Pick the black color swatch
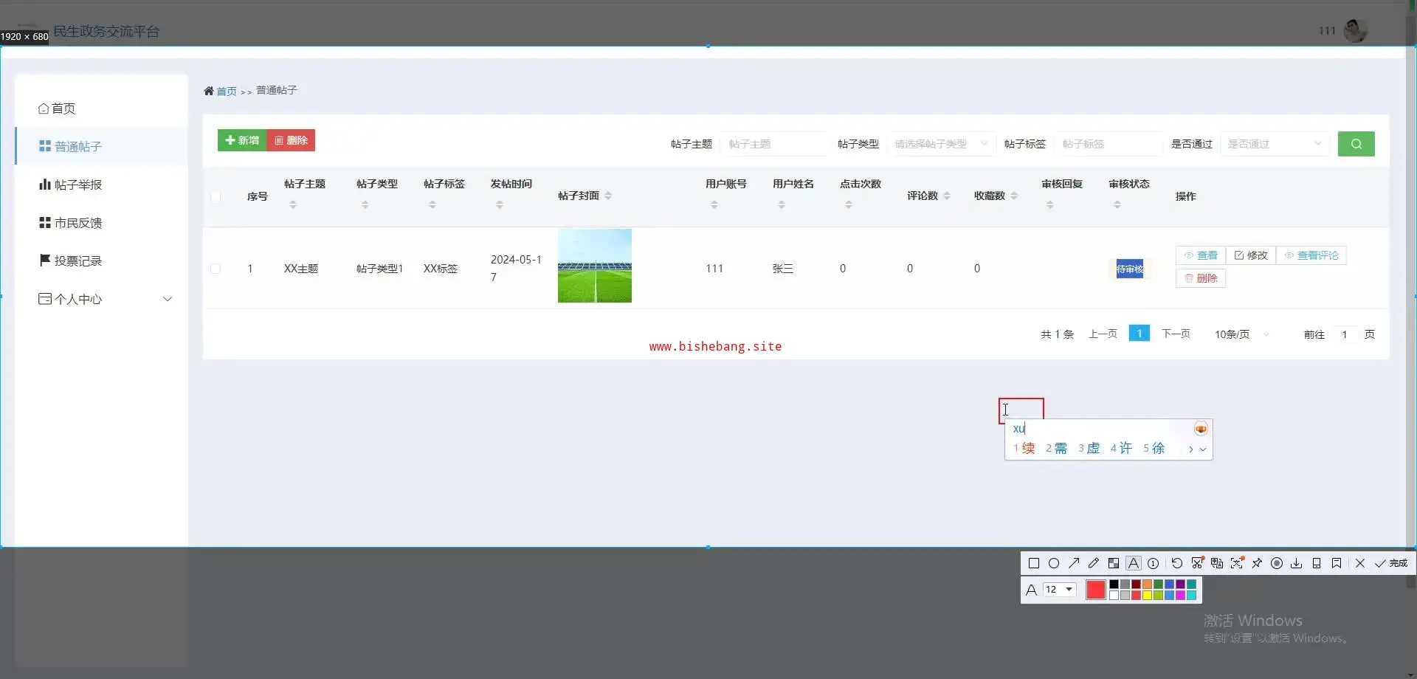Screen dimensions: 1417x679 (1114, 585)
